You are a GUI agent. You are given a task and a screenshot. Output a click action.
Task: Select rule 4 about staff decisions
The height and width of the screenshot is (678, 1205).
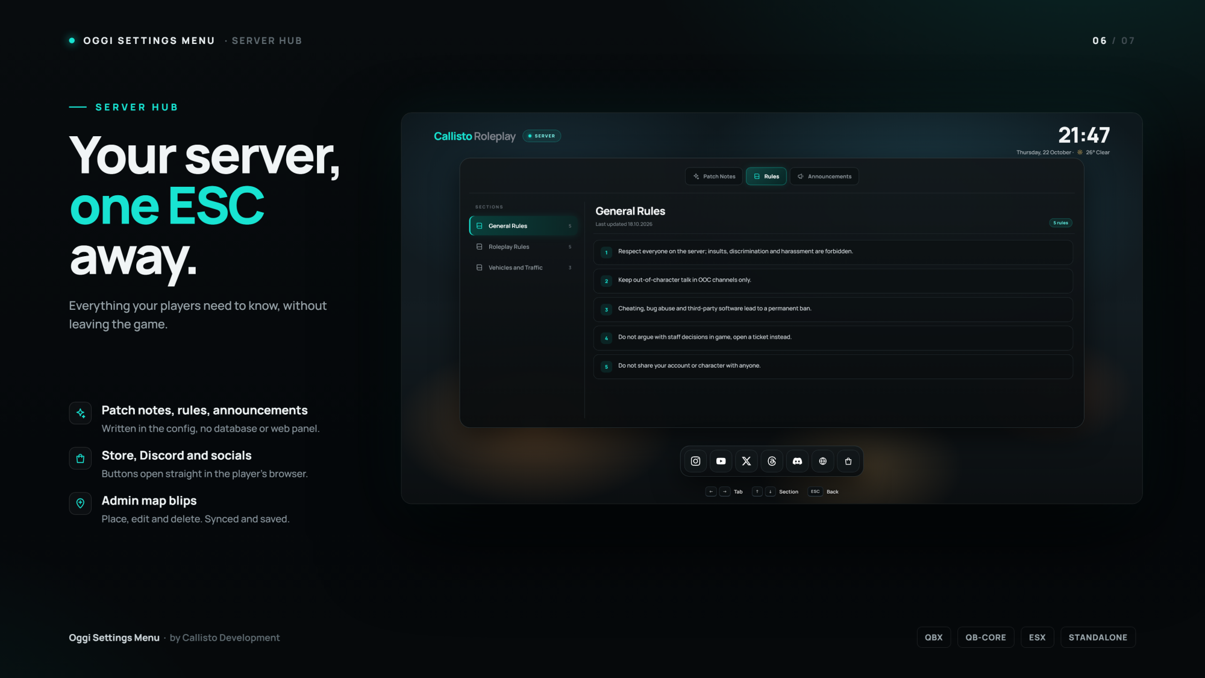[x=833, y=337]
